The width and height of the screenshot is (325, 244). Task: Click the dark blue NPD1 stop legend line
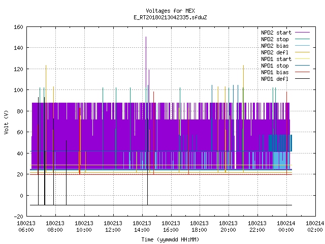(302, 66)
